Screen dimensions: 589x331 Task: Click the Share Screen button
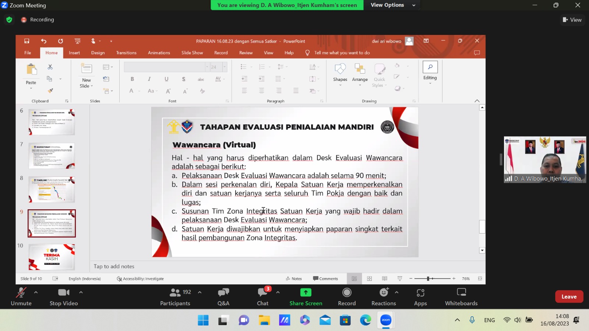(x=306, y=296)
